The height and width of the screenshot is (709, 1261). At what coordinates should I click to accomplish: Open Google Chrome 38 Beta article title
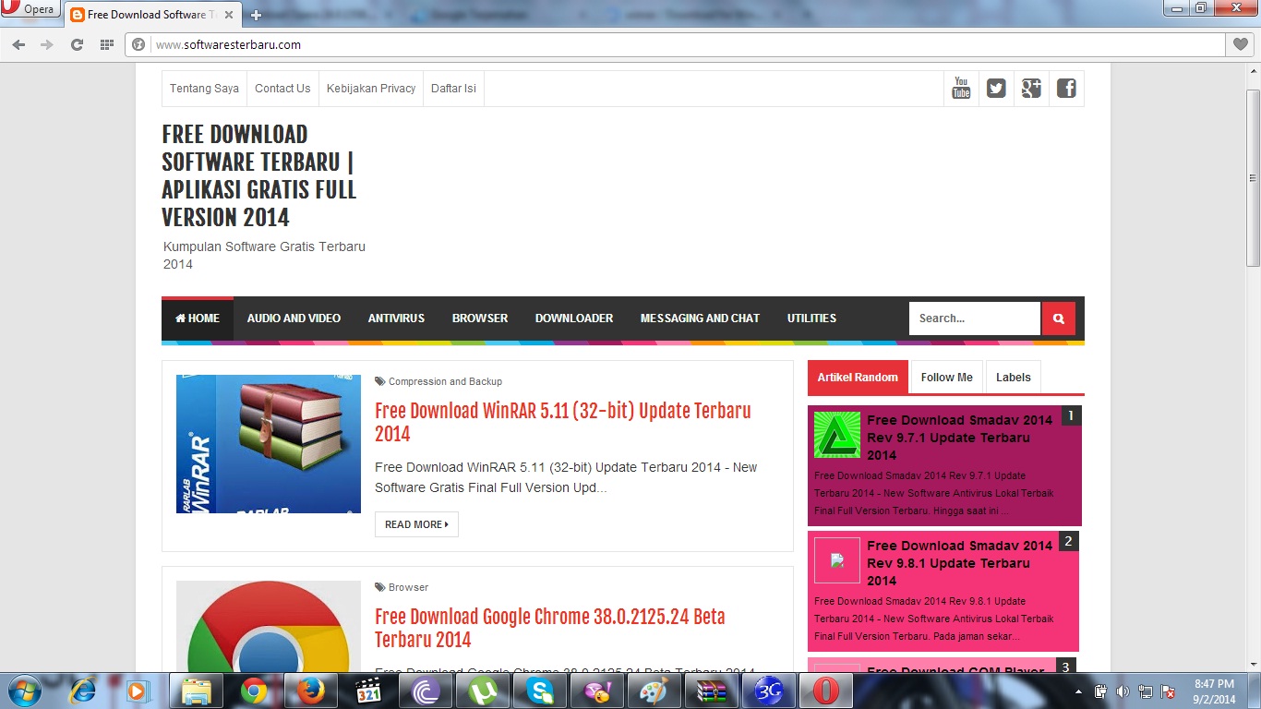pyautogui.click(x=550, y=628)
